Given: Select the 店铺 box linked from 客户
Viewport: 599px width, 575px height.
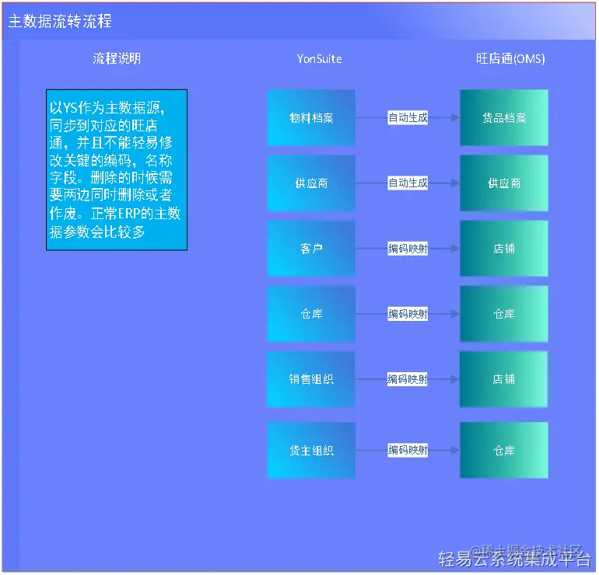Looking at the screenshot, I should point(504,249).
